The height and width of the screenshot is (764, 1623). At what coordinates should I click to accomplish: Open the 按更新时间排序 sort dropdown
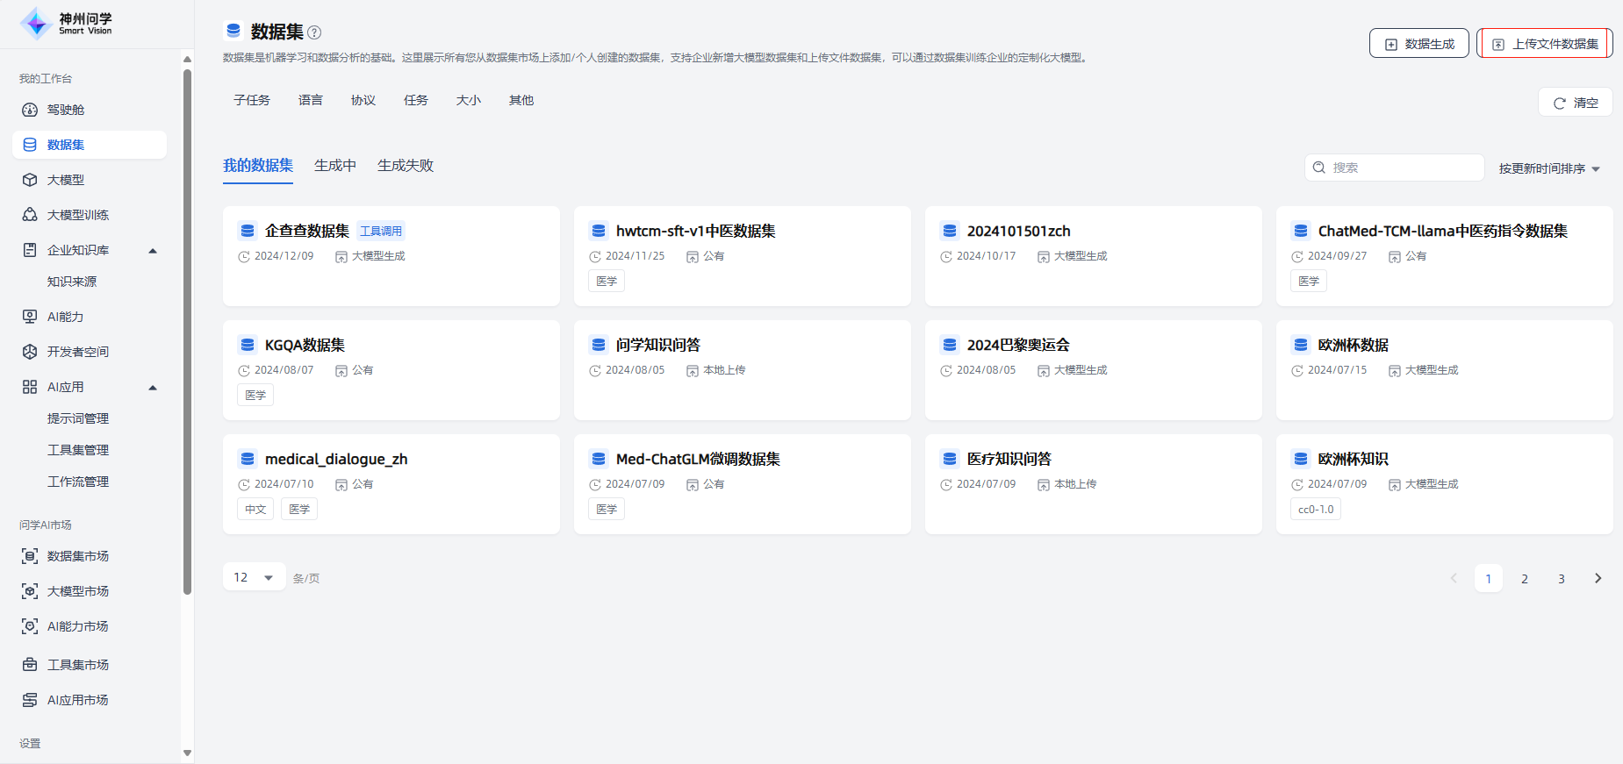pyautogui.click(x=1549, y=168)
